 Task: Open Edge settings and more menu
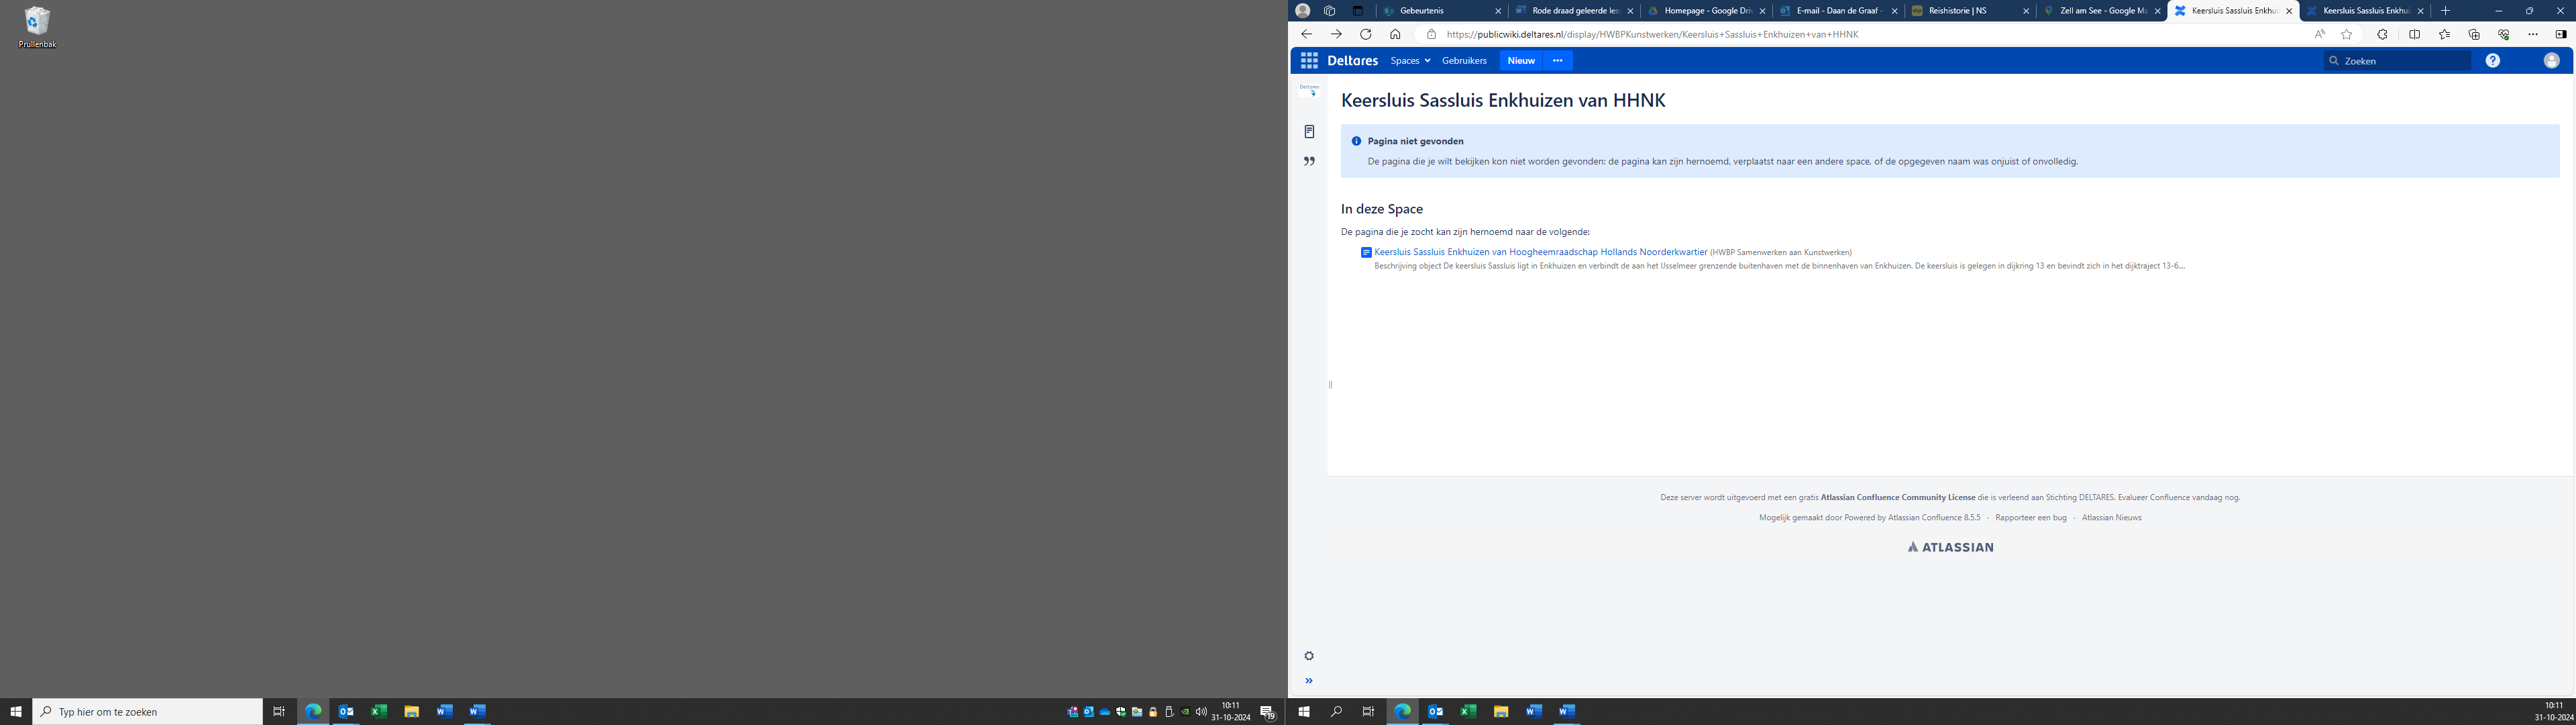pyautogui.click(x=2532, y=34)
